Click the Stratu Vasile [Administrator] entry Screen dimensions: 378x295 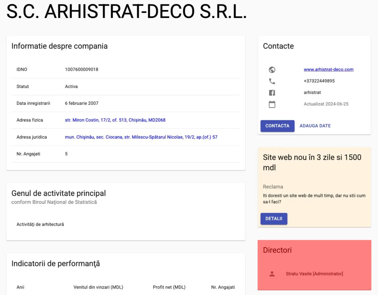coord(314,274)
